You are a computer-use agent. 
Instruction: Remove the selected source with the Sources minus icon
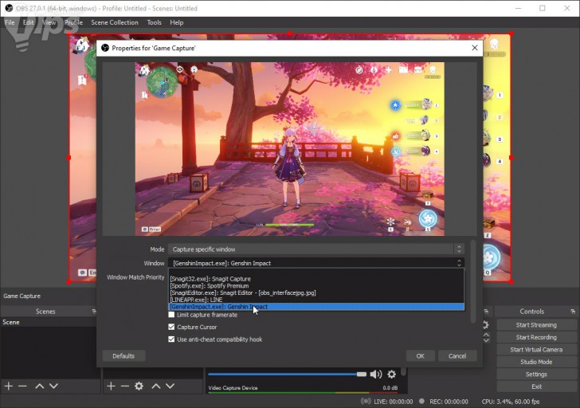click(x=125, y=386)
